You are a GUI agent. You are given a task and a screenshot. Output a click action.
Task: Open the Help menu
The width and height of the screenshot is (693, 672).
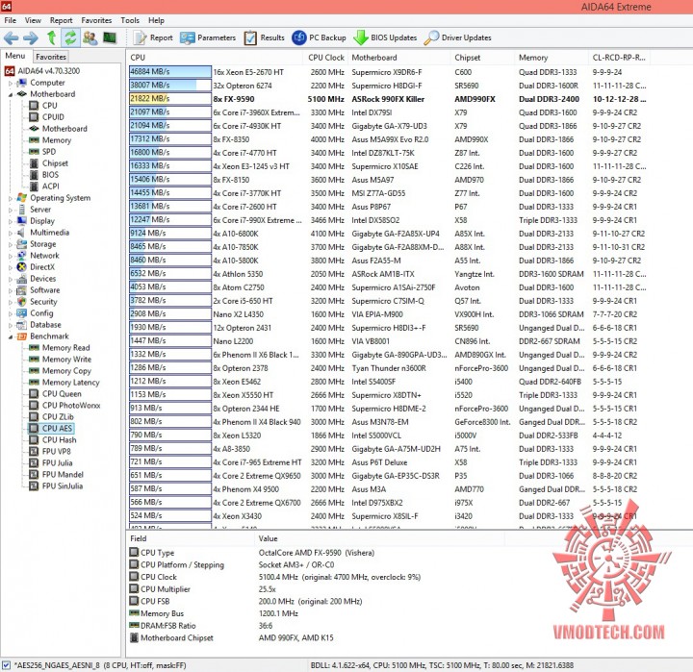point(156,20)
